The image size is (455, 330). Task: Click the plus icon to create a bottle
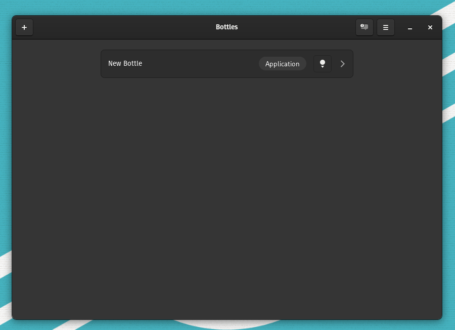pyautogui.click(x=24, y=27)
